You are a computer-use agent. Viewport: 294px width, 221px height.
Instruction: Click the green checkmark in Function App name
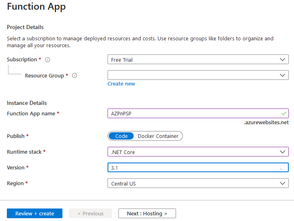tap(284, 113)
